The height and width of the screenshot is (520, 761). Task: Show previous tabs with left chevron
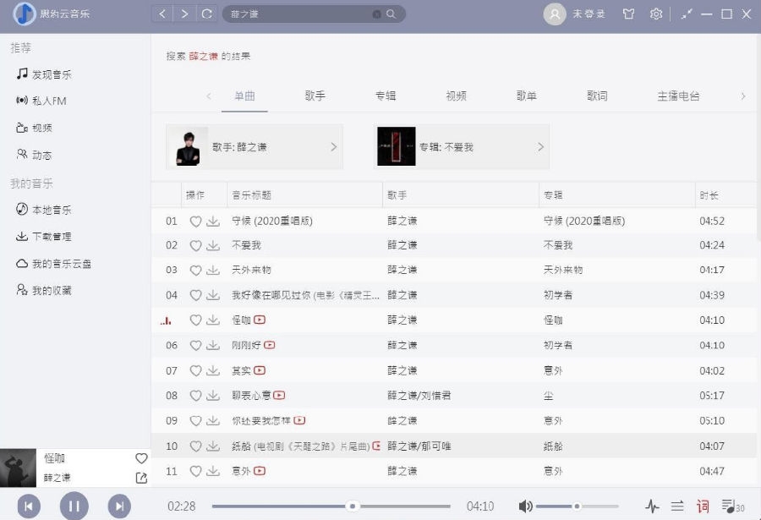pyautogui.click(x=209, y=96)
